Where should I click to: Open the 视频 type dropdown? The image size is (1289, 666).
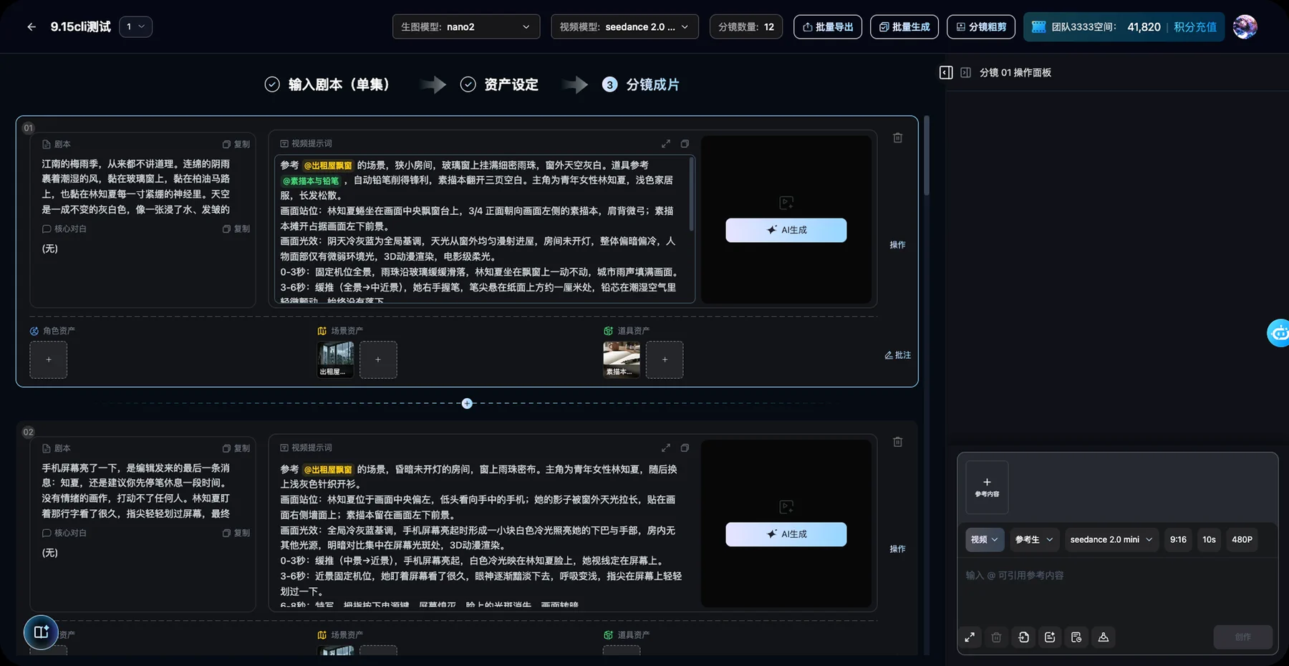pyautogui.click(x=985, y=540)
